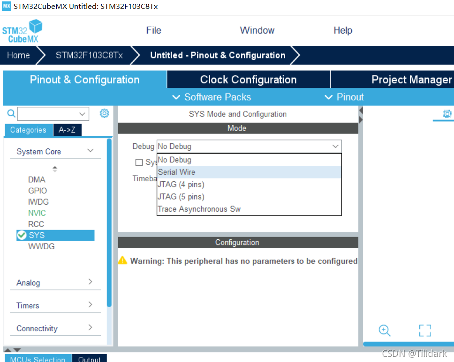The width and height of the screenshot is (454, 362).
Task: Switch to Project Manager tab
Action: (393, 80)
